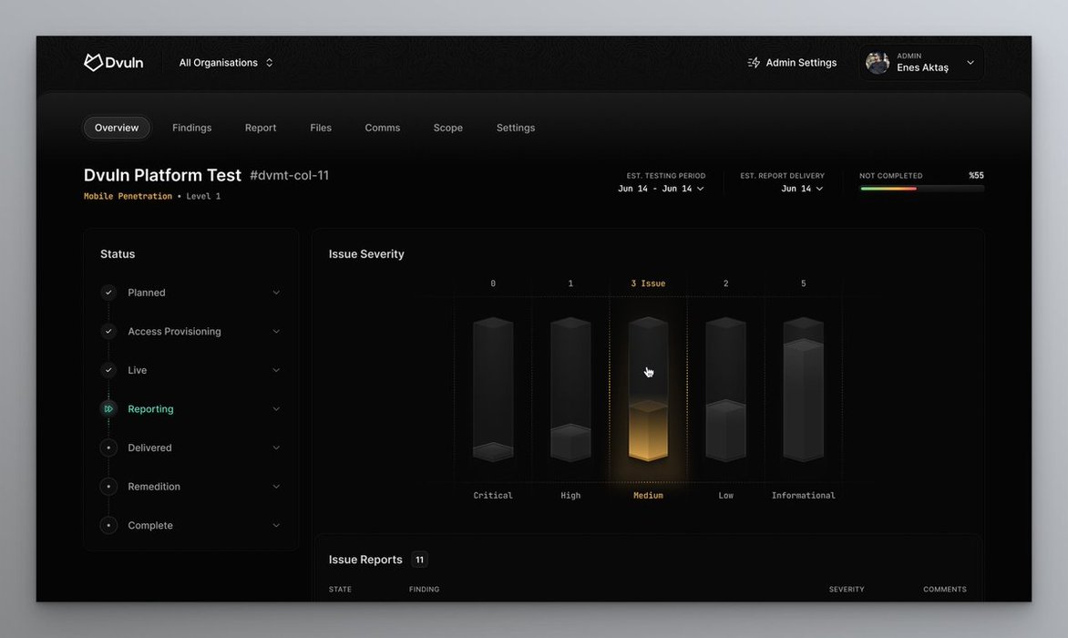
Task: Click the Reporting play status icon
Action: [108, 409]
